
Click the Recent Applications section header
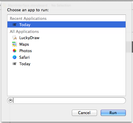coord(28,18)
